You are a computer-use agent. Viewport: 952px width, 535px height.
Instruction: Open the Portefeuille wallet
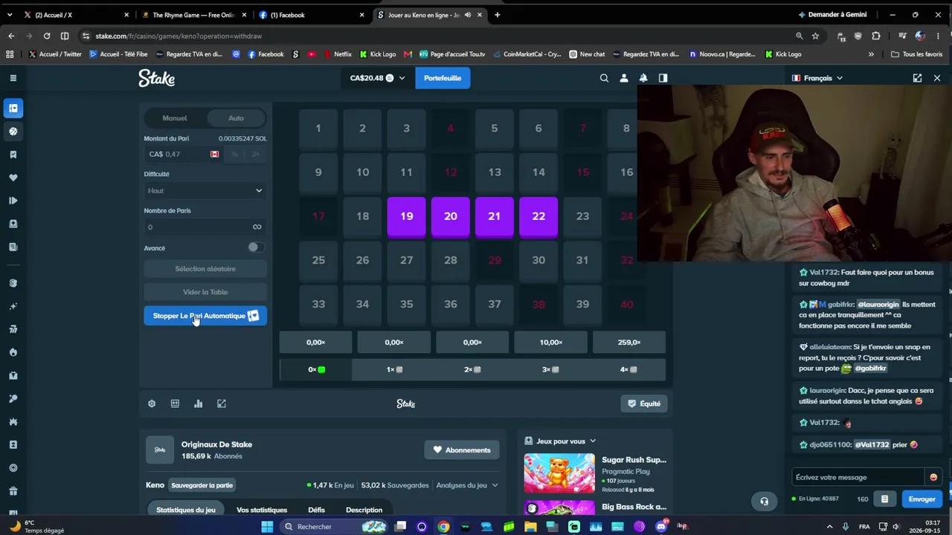click(x=443, y=78)
